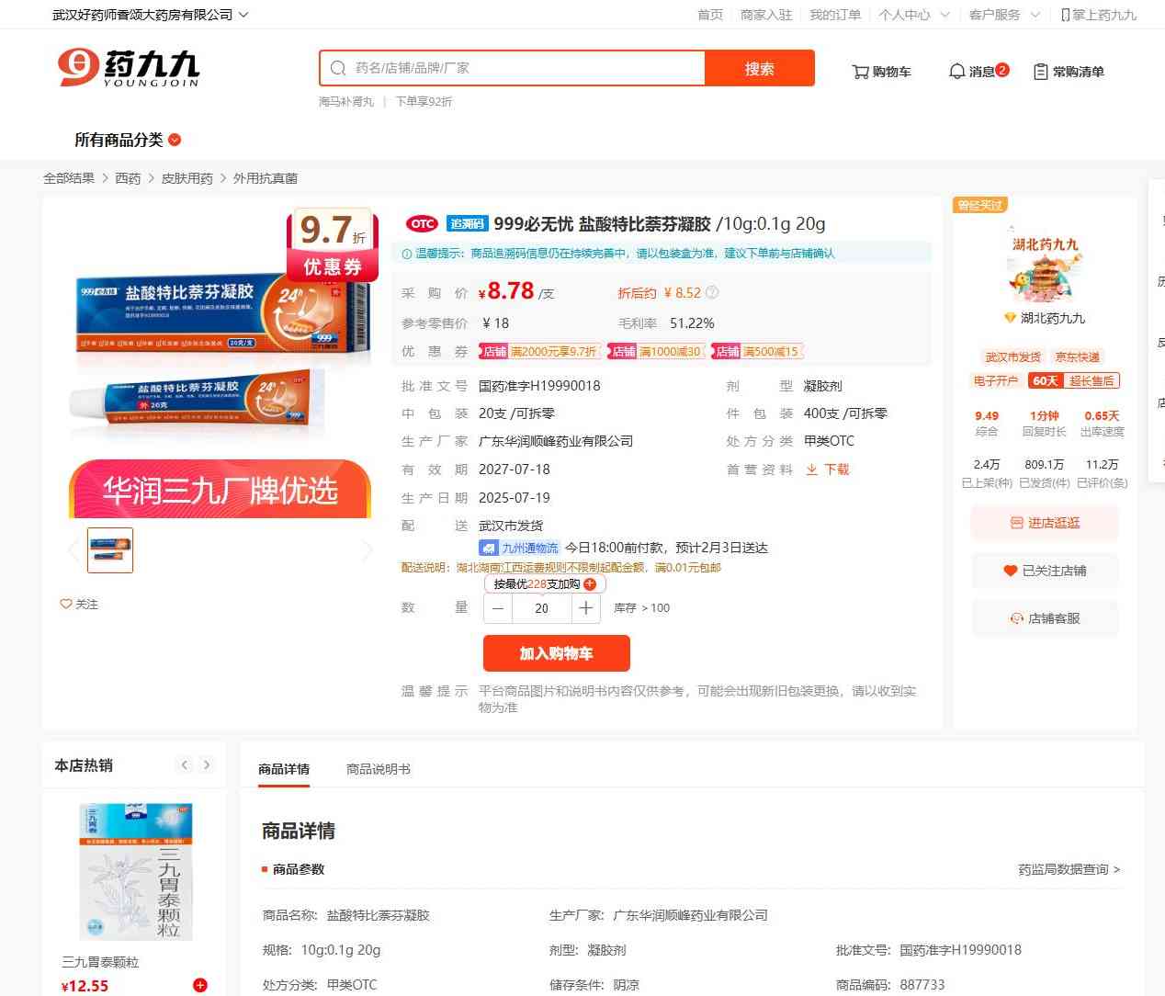
Task: Open the messages bell notification
Action: pos(978,71)
